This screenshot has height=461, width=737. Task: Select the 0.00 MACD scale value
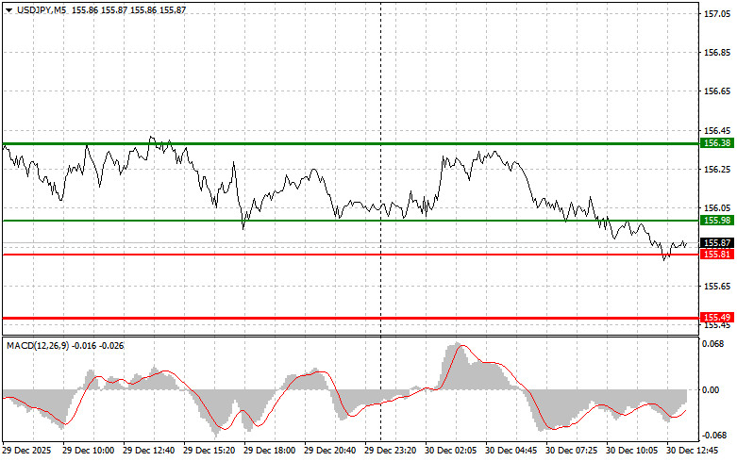pos(712,389)
